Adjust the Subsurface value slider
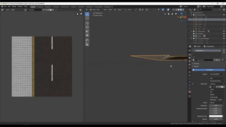The width and height of the screenshot is (226, 127). click(216, 105)
